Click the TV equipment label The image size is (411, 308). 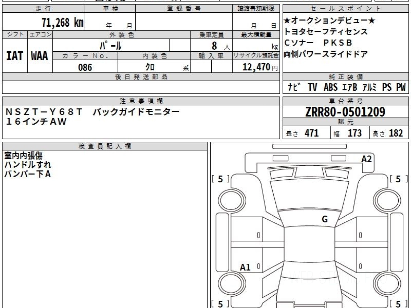tap(312, 87)
